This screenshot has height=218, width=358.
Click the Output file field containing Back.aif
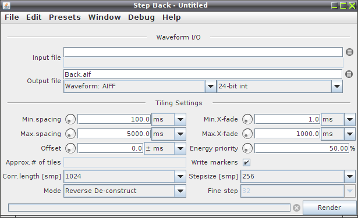[203, 74]
